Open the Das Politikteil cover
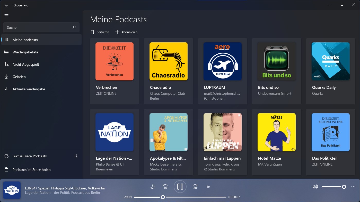This screenshot has height=202, width=360. (331, 132)
